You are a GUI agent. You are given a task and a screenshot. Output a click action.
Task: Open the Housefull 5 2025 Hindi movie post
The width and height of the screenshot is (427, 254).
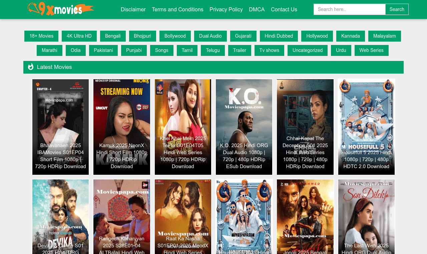[366, 127]
